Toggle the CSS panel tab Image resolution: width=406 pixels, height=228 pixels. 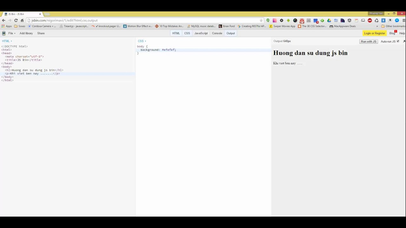click(x=187, y=33)
